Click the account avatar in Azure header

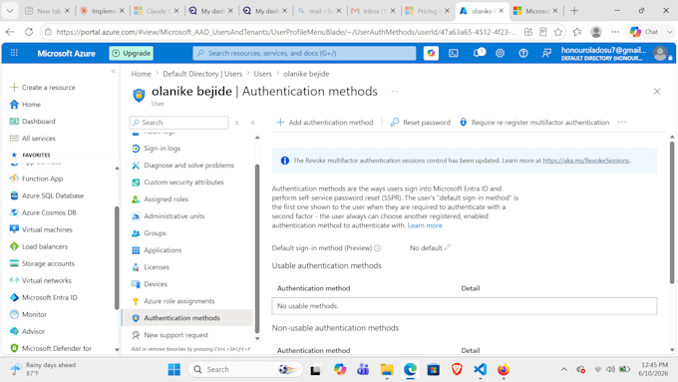[660, 53]
